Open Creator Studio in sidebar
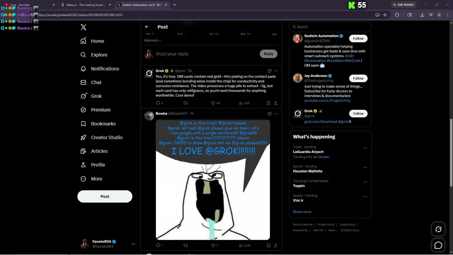The height and width of the screenshot is (255, 453). (102, 137)
